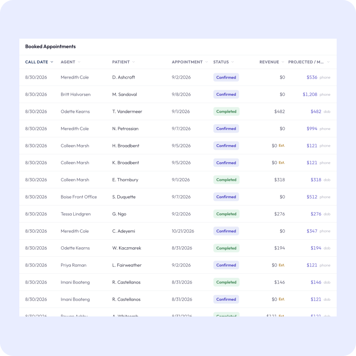Open the PATIENT column sort chevron
Screen dimensions: 356x356
coord(133,62)
